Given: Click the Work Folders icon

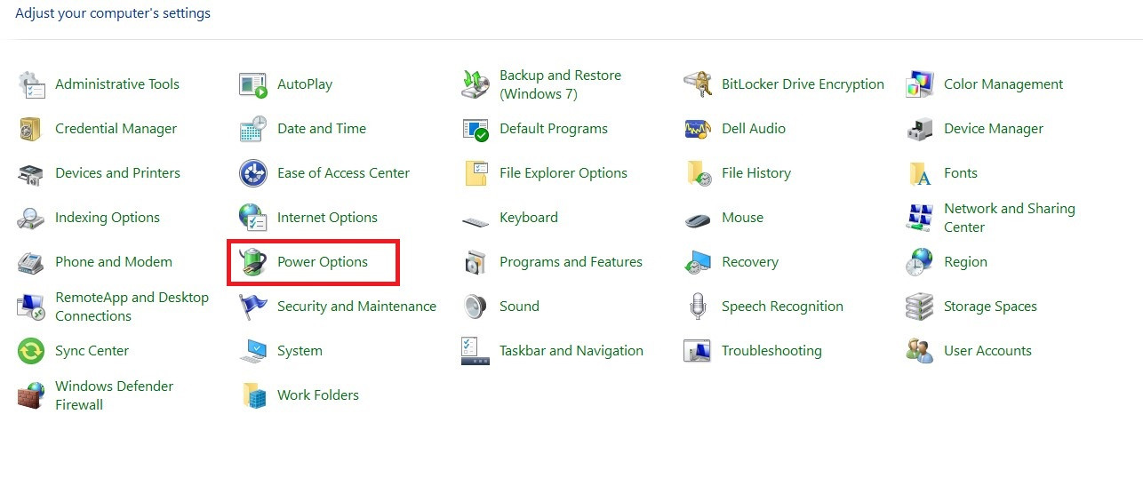Looking at the screenshot, I should coord(253,395).
